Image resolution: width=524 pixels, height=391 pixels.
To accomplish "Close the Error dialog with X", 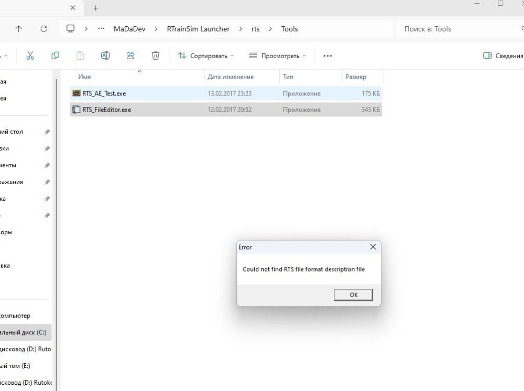I will pos(373,247).
